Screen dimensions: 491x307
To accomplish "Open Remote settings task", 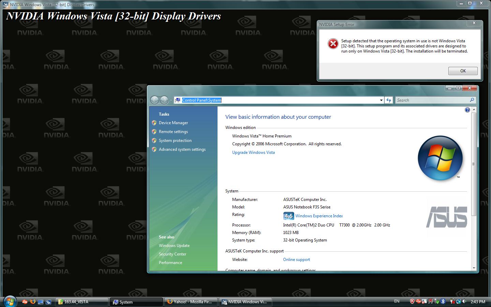I will (173, 132).
